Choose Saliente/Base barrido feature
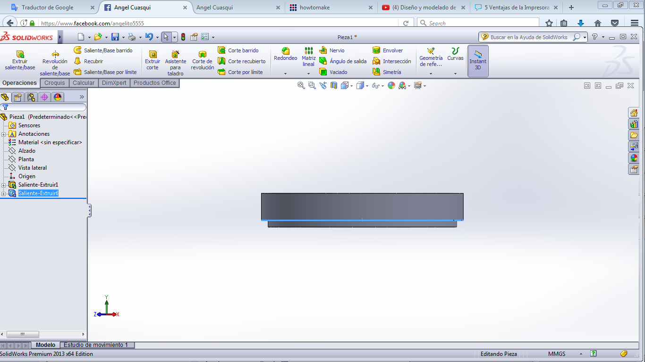Image resolution: width=645 pixels, height=362 pixels. 103,50
